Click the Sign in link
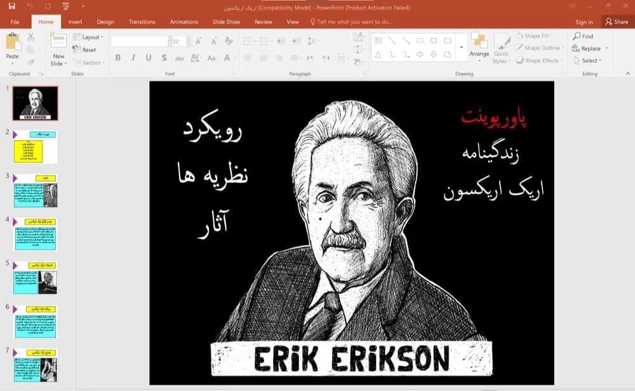 tap(584, 22)
